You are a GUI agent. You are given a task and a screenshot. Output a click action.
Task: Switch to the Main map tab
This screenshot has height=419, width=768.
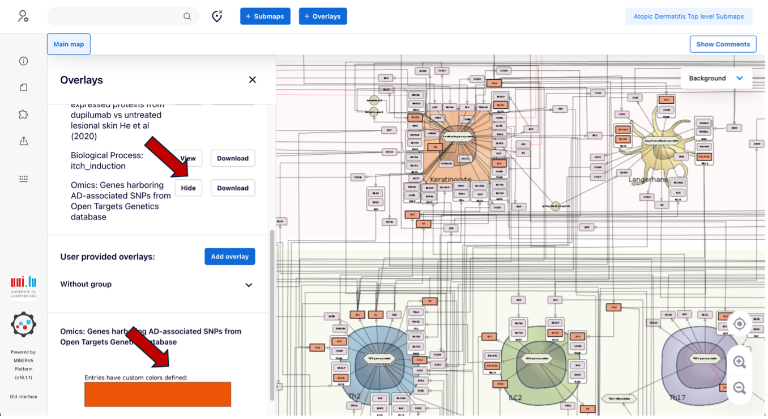[x=69, y=44]
